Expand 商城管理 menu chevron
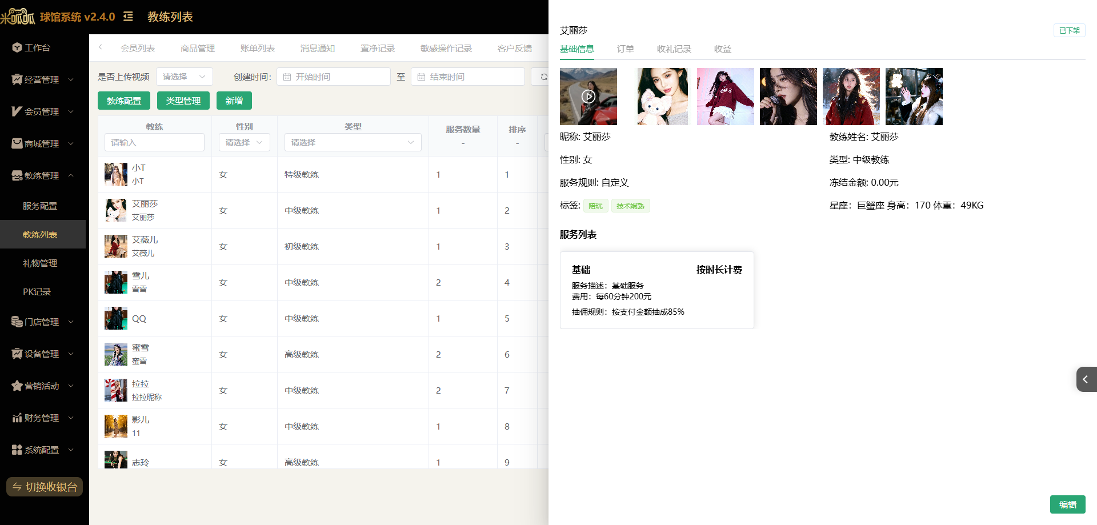The height and width of the screenshot is (525, 1097). click(71, 143)
